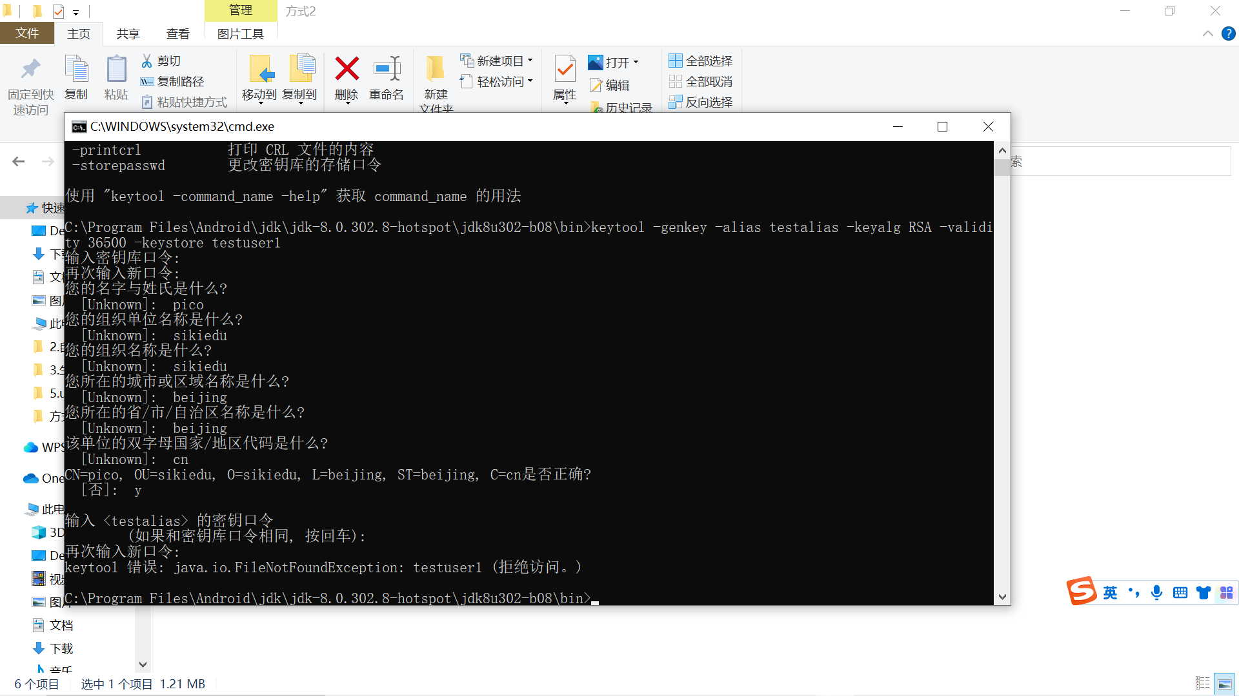
Task: Click the Sogou toolbox grid icon
Action: [1227, 592]
